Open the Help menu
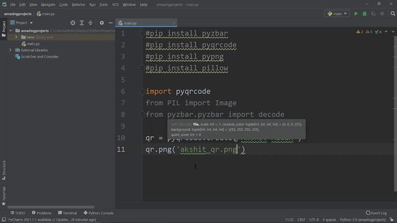The width and height of the screenshot is (397, 223). tap(143, 4)
